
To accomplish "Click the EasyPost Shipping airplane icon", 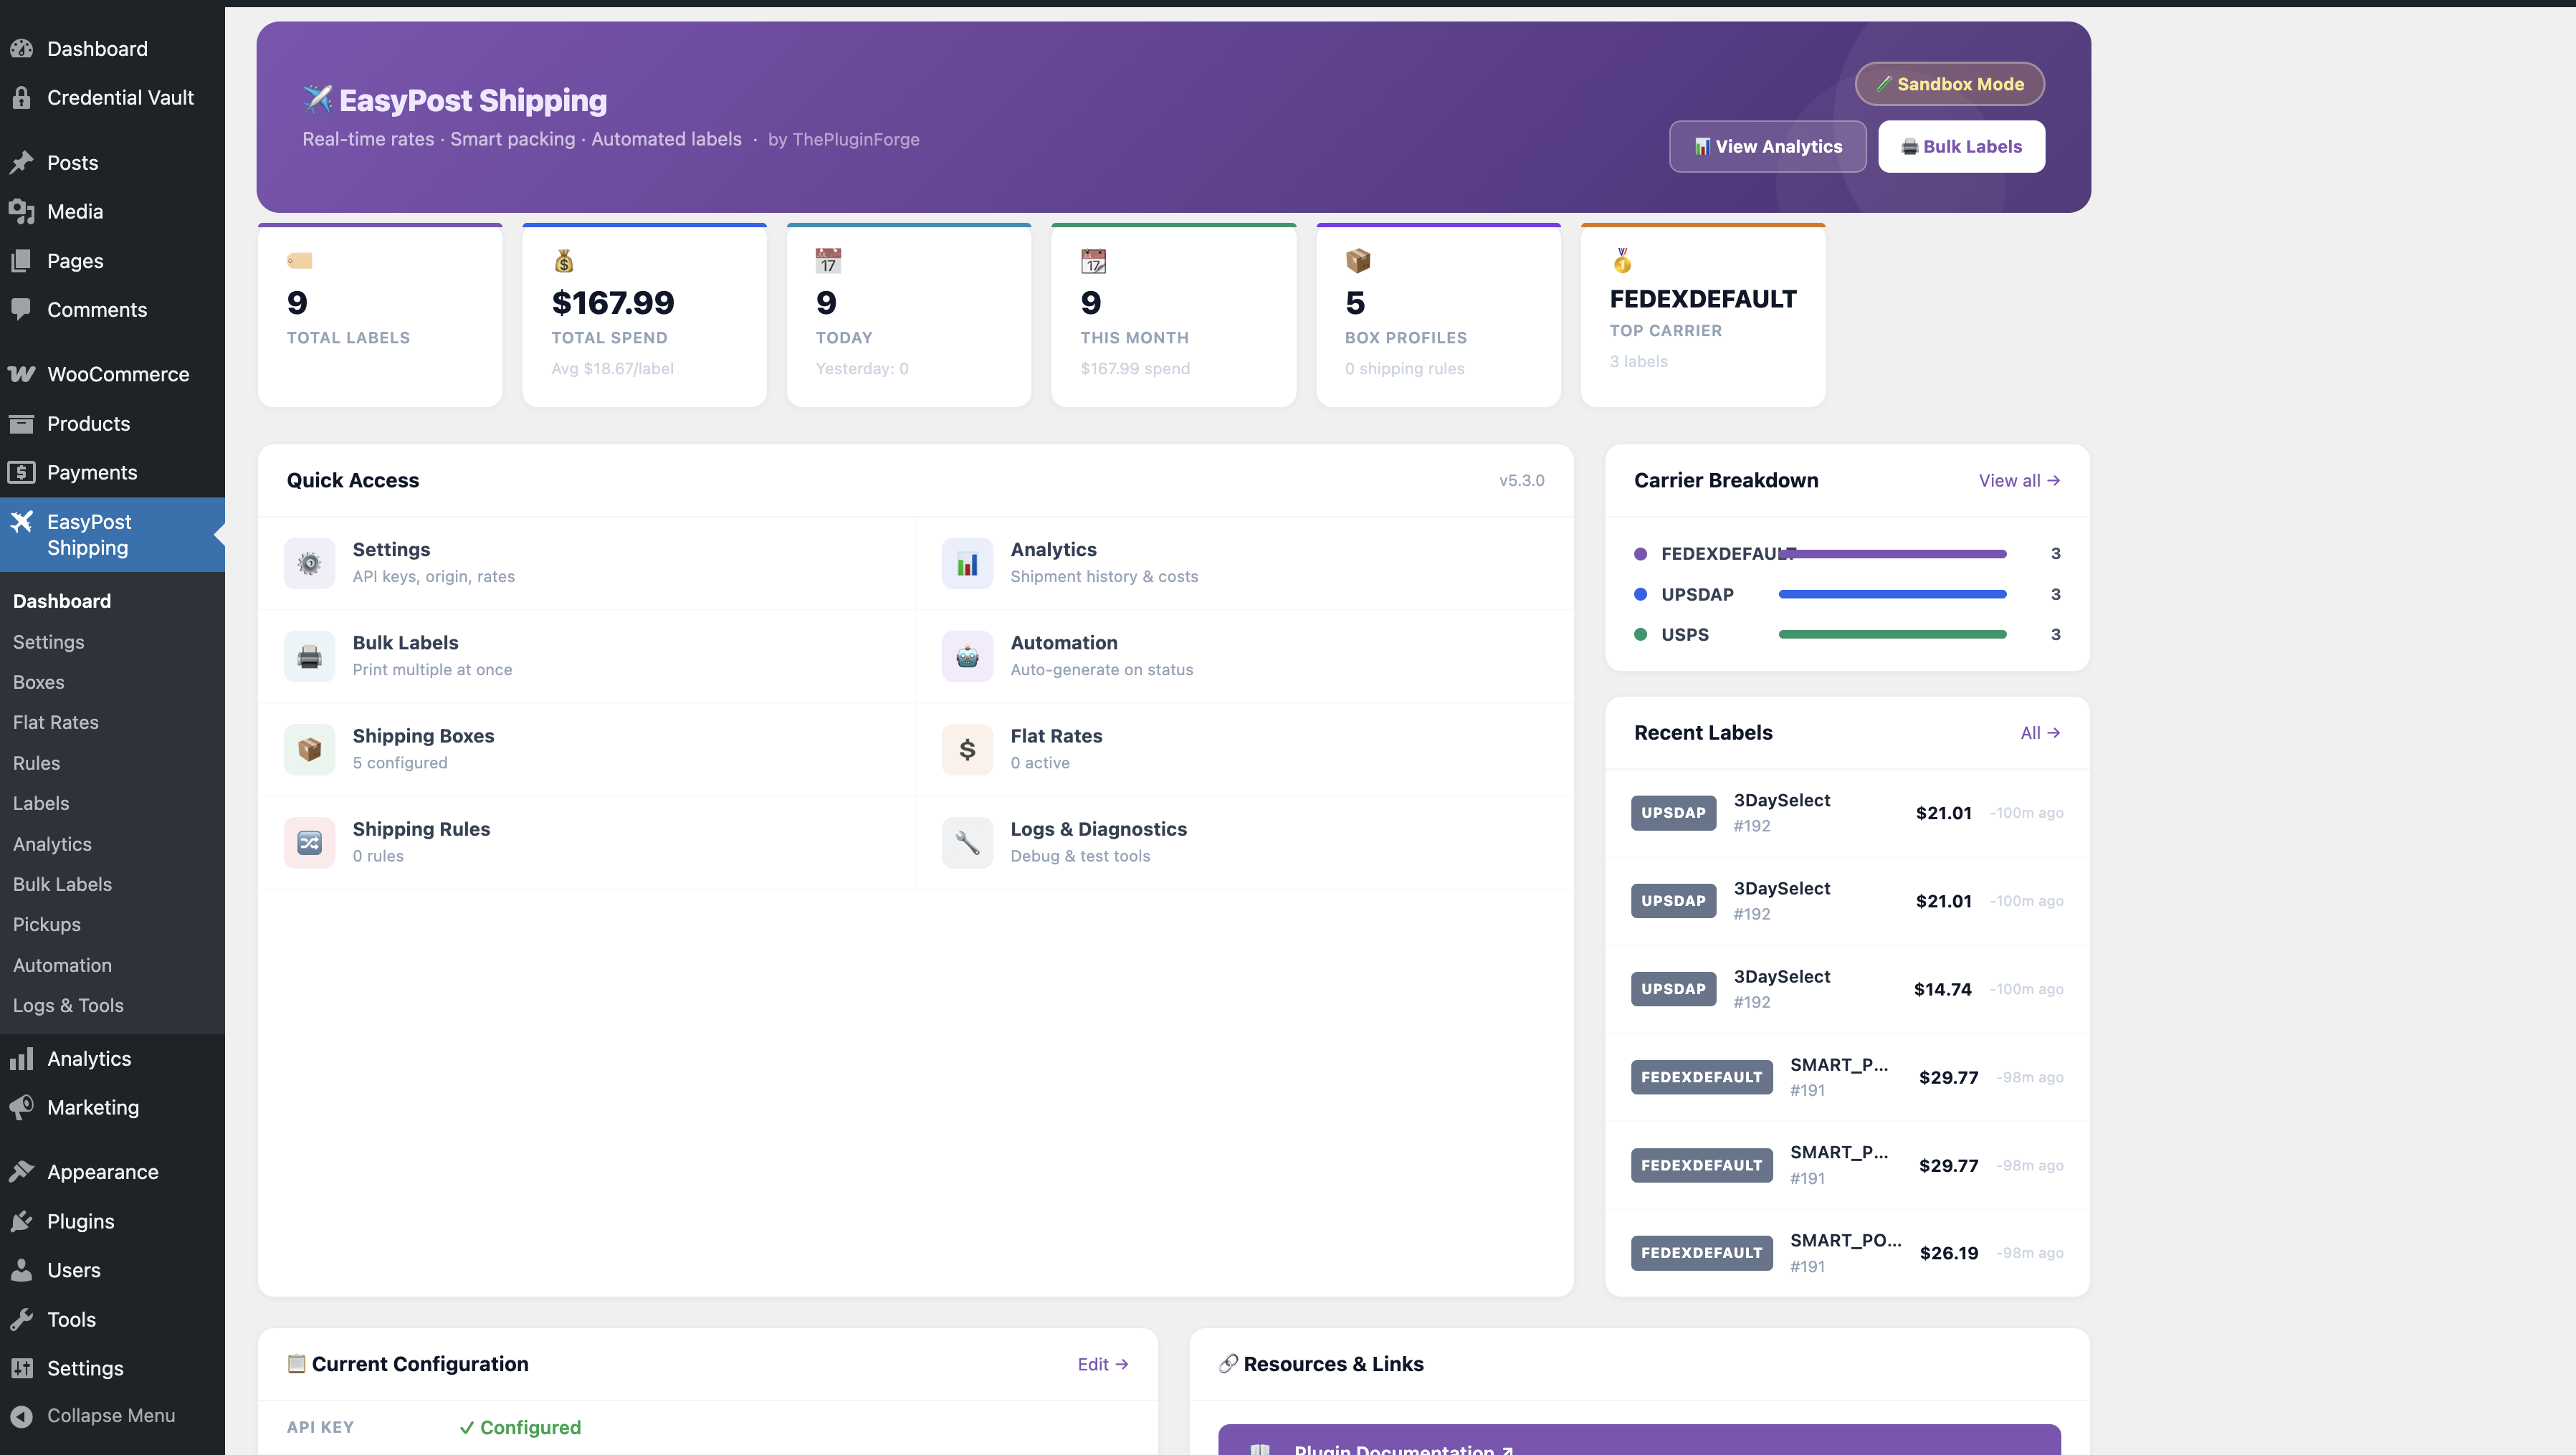I will (x=22, y=521).
